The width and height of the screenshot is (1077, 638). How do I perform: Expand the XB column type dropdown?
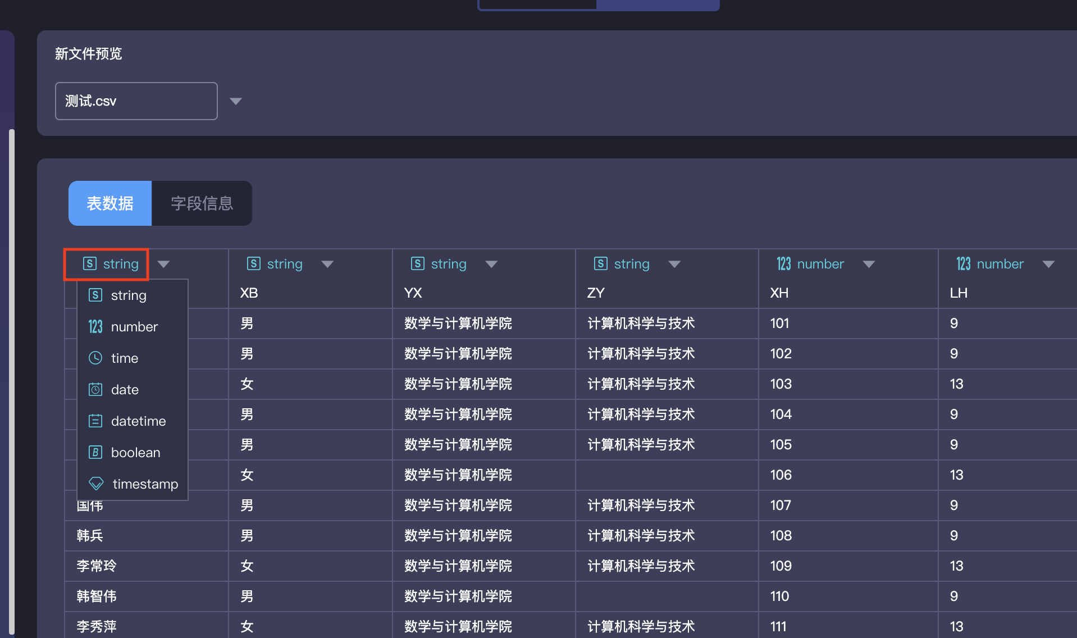point(327,264)
